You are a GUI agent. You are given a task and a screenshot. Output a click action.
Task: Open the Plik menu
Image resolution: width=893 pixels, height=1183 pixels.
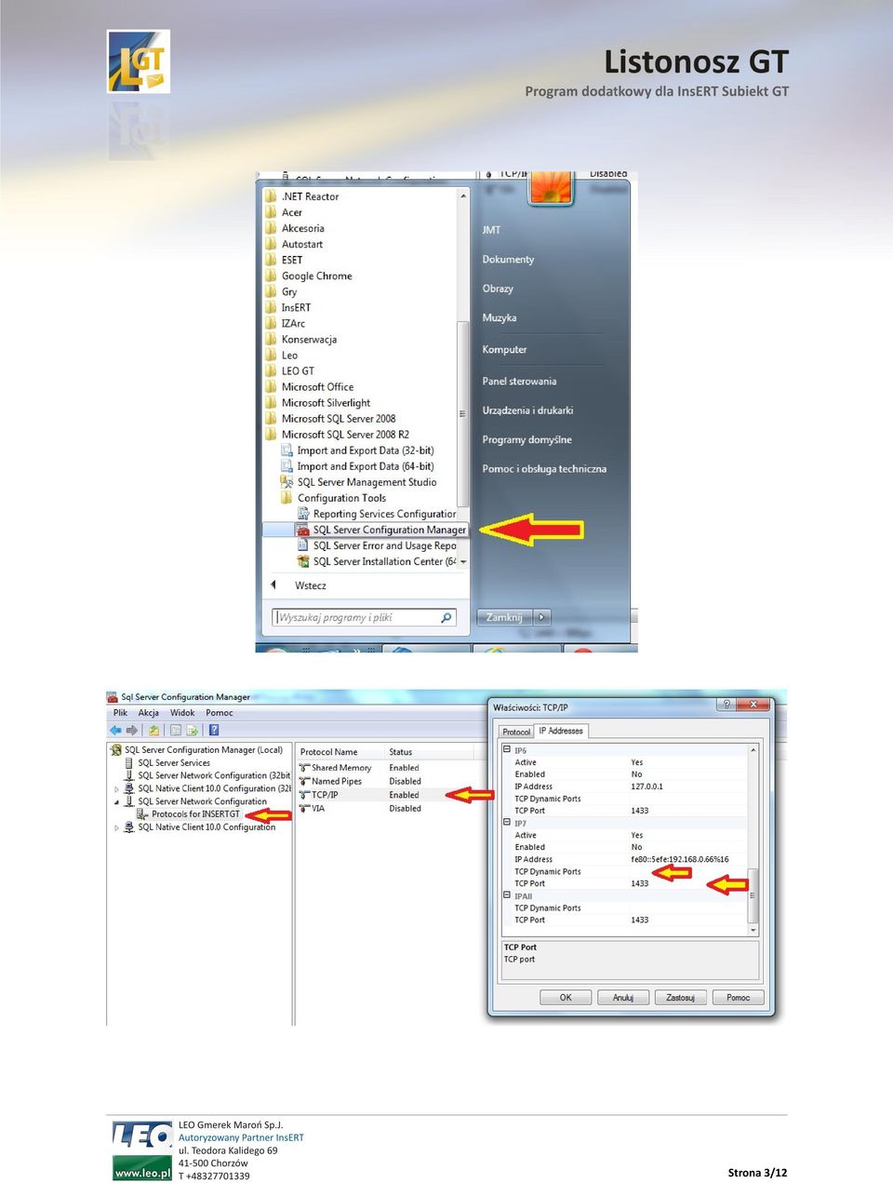(x=120, y=713)
